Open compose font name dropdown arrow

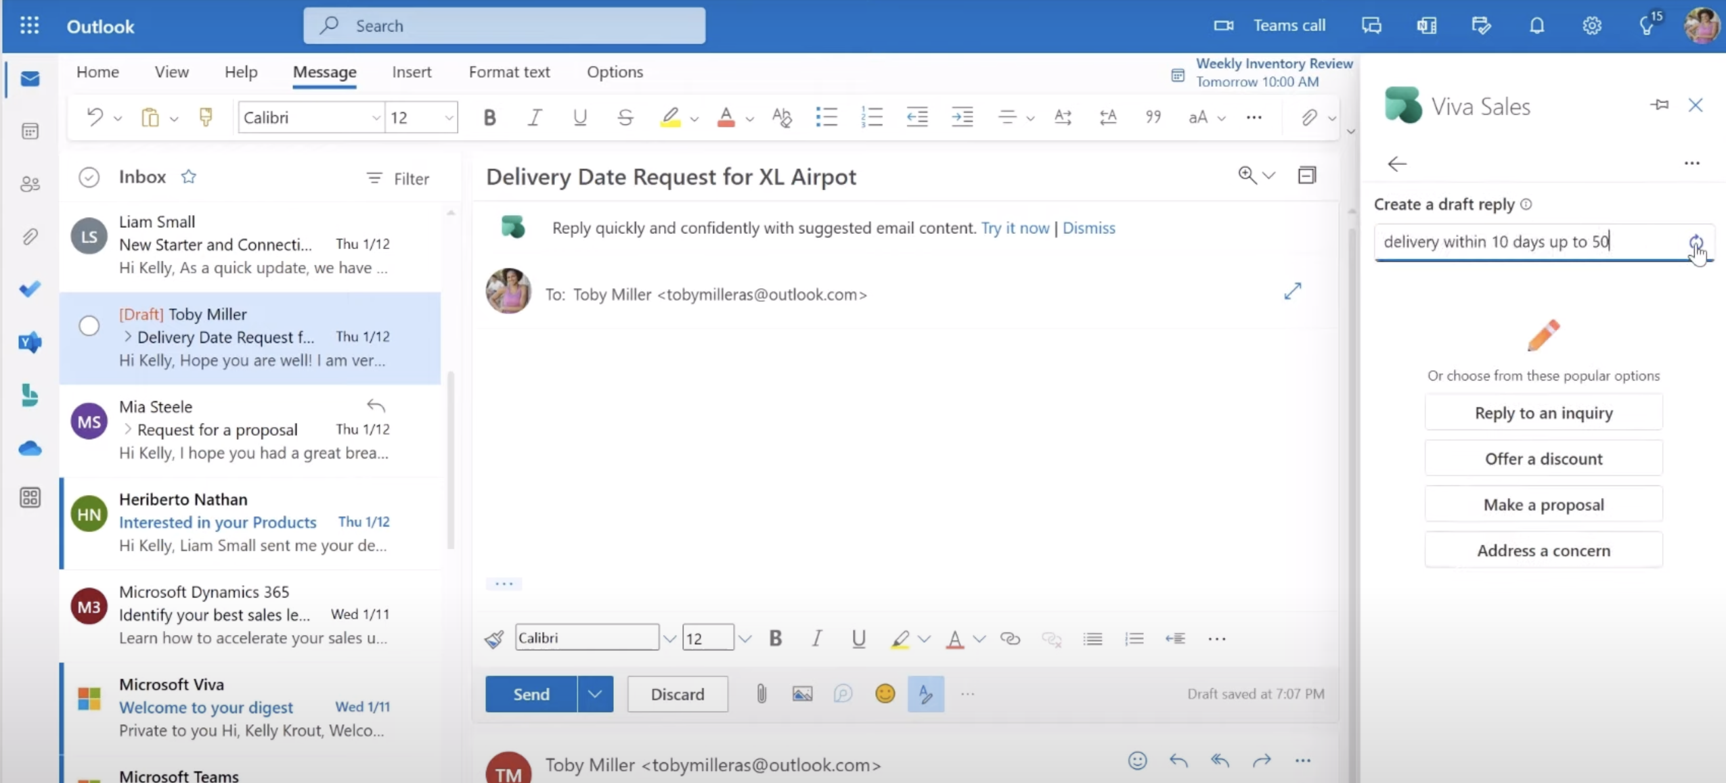669,638
